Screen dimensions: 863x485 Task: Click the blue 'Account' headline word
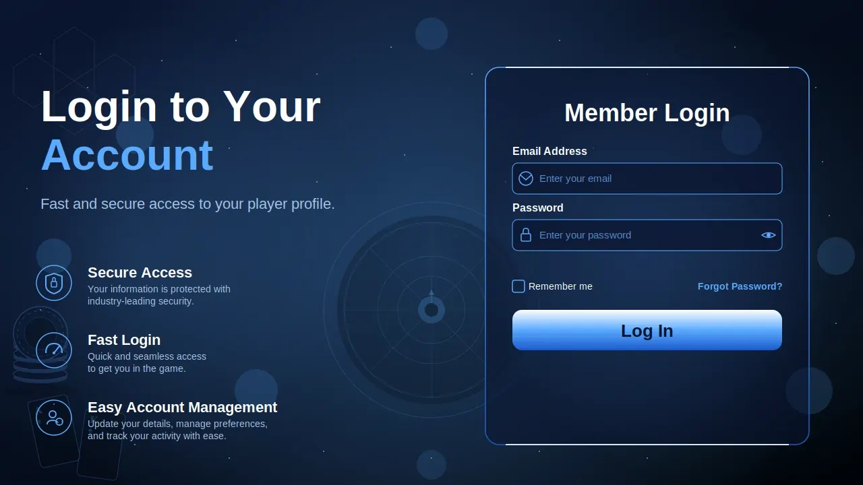point(127,155)
